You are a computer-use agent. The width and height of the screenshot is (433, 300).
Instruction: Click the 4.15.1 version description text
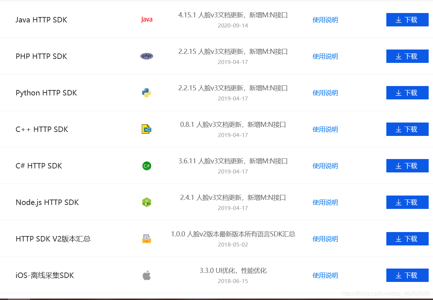tap(233, 15)
